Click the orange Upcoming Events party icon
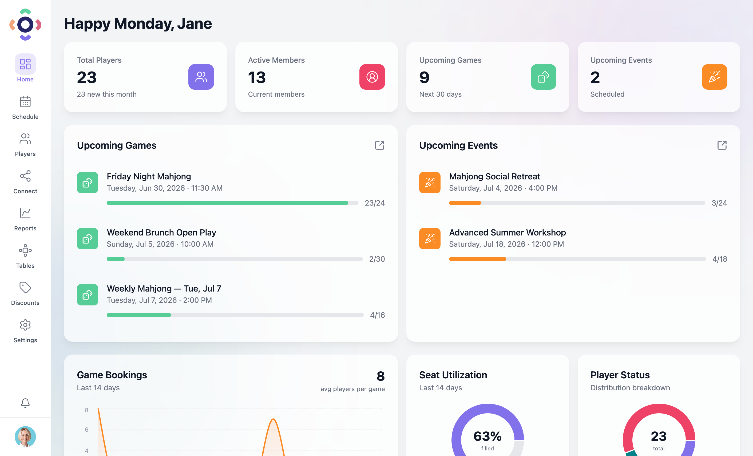The image size is (753, 456). coord(715,77)
